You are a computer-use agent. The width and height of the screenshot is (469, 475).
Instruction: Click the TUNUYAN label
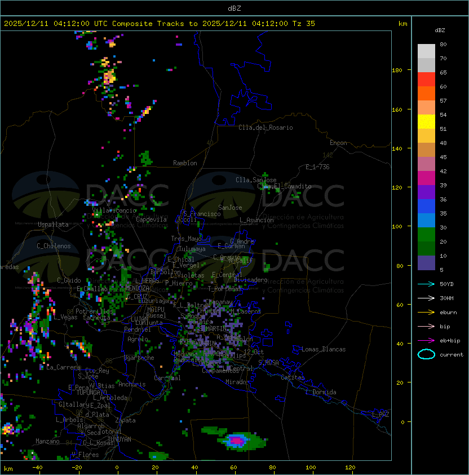tap(120, 439)
